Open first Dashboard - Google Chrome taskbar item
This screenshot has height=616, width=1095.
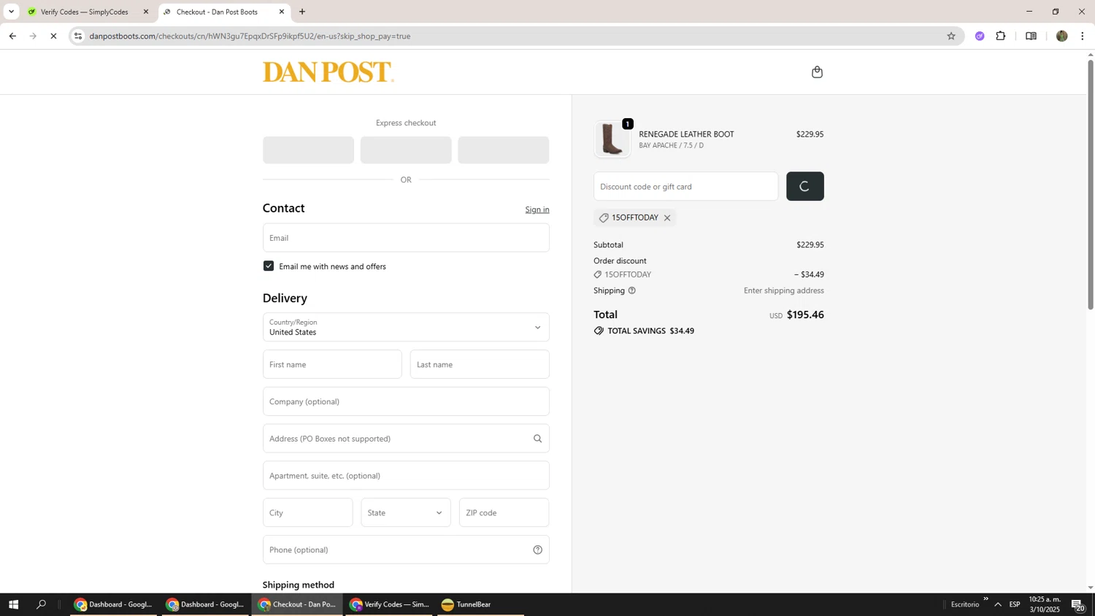click(x=114, y=604)
